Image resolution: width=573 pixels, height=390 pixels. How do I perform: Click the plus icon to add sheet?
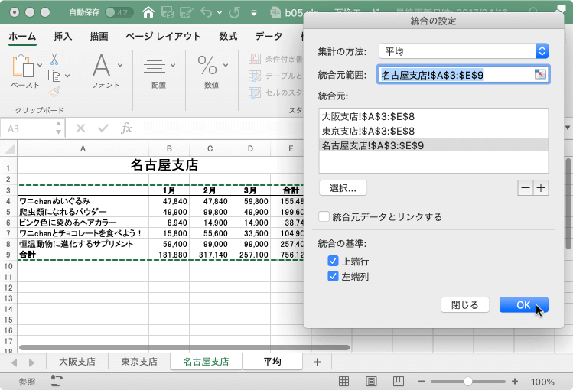pos(317,362)
